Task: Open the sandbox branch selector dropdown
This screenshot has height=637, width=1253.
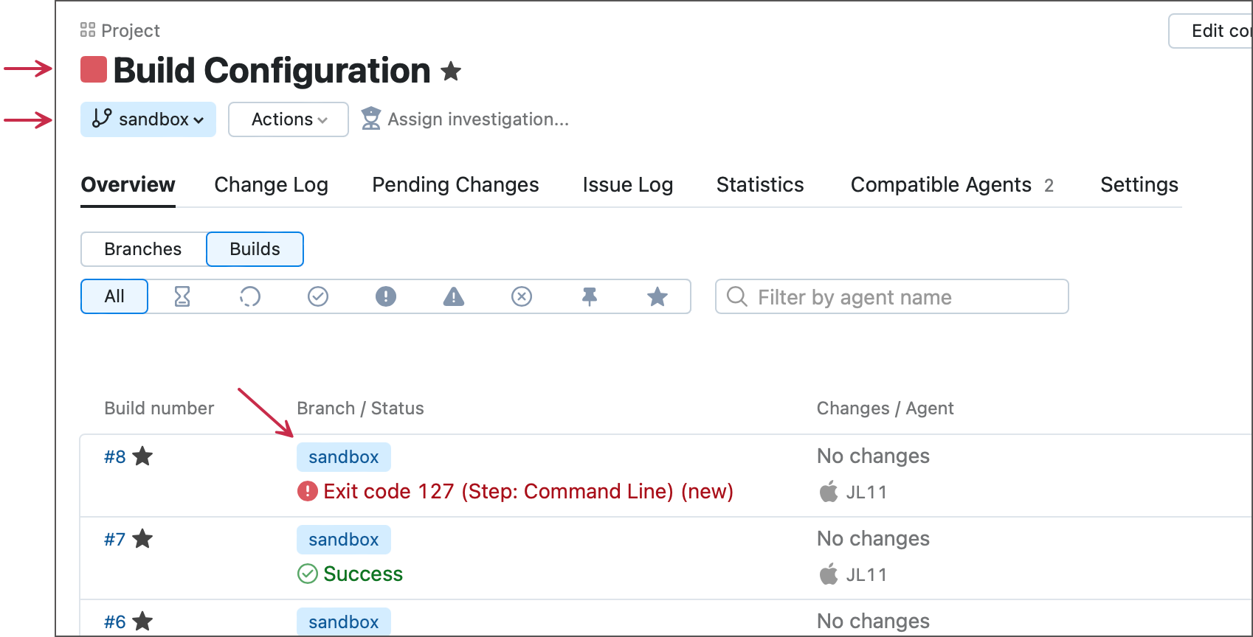Action: point(148,119)
